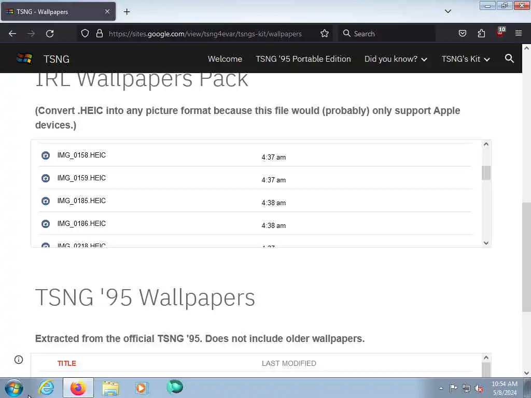Focus the URL address bar
Screen dimensions: 531x398
tap(205, 34)
